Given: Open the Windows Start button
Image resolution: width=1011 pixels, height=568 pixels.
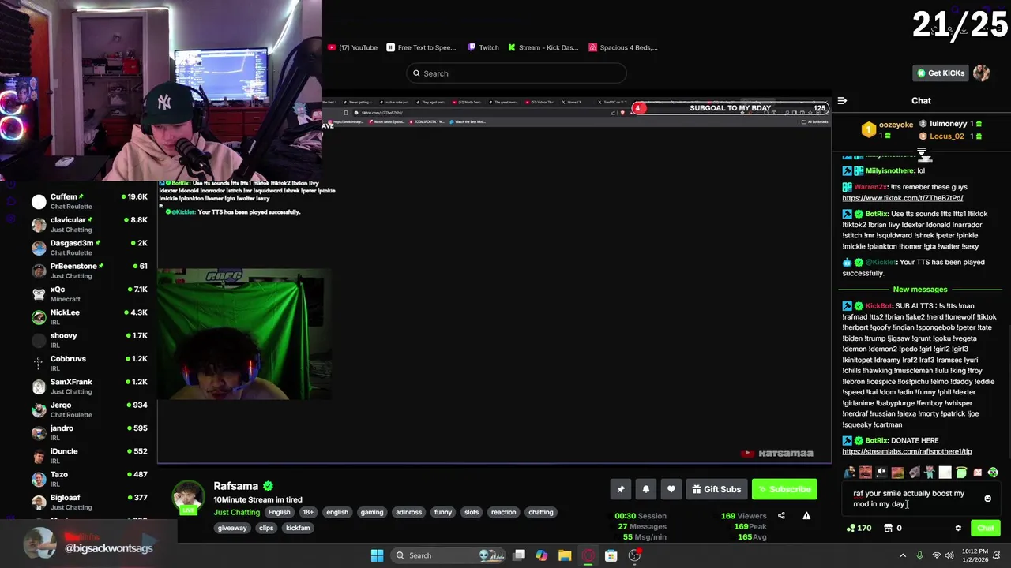Looking at the screenshot, I should [377, 555].
